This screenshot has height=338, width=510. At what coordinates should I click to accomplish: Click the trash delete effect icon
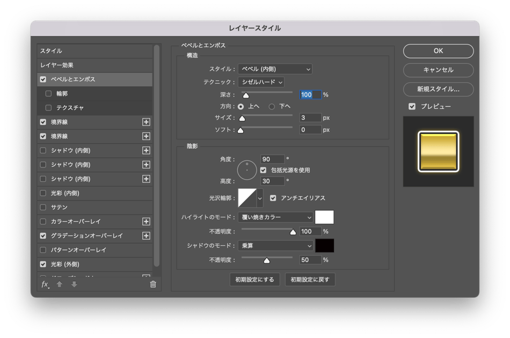coord(153,284)
